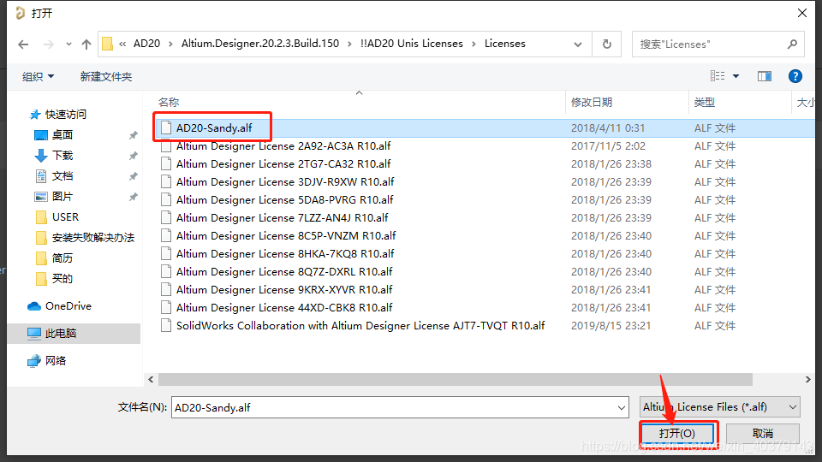Image resolution: width=822 pixels, height=462 pixels.
Task: Select license file 3DJV-R9XW R10.alf
Action: (285, 181)
